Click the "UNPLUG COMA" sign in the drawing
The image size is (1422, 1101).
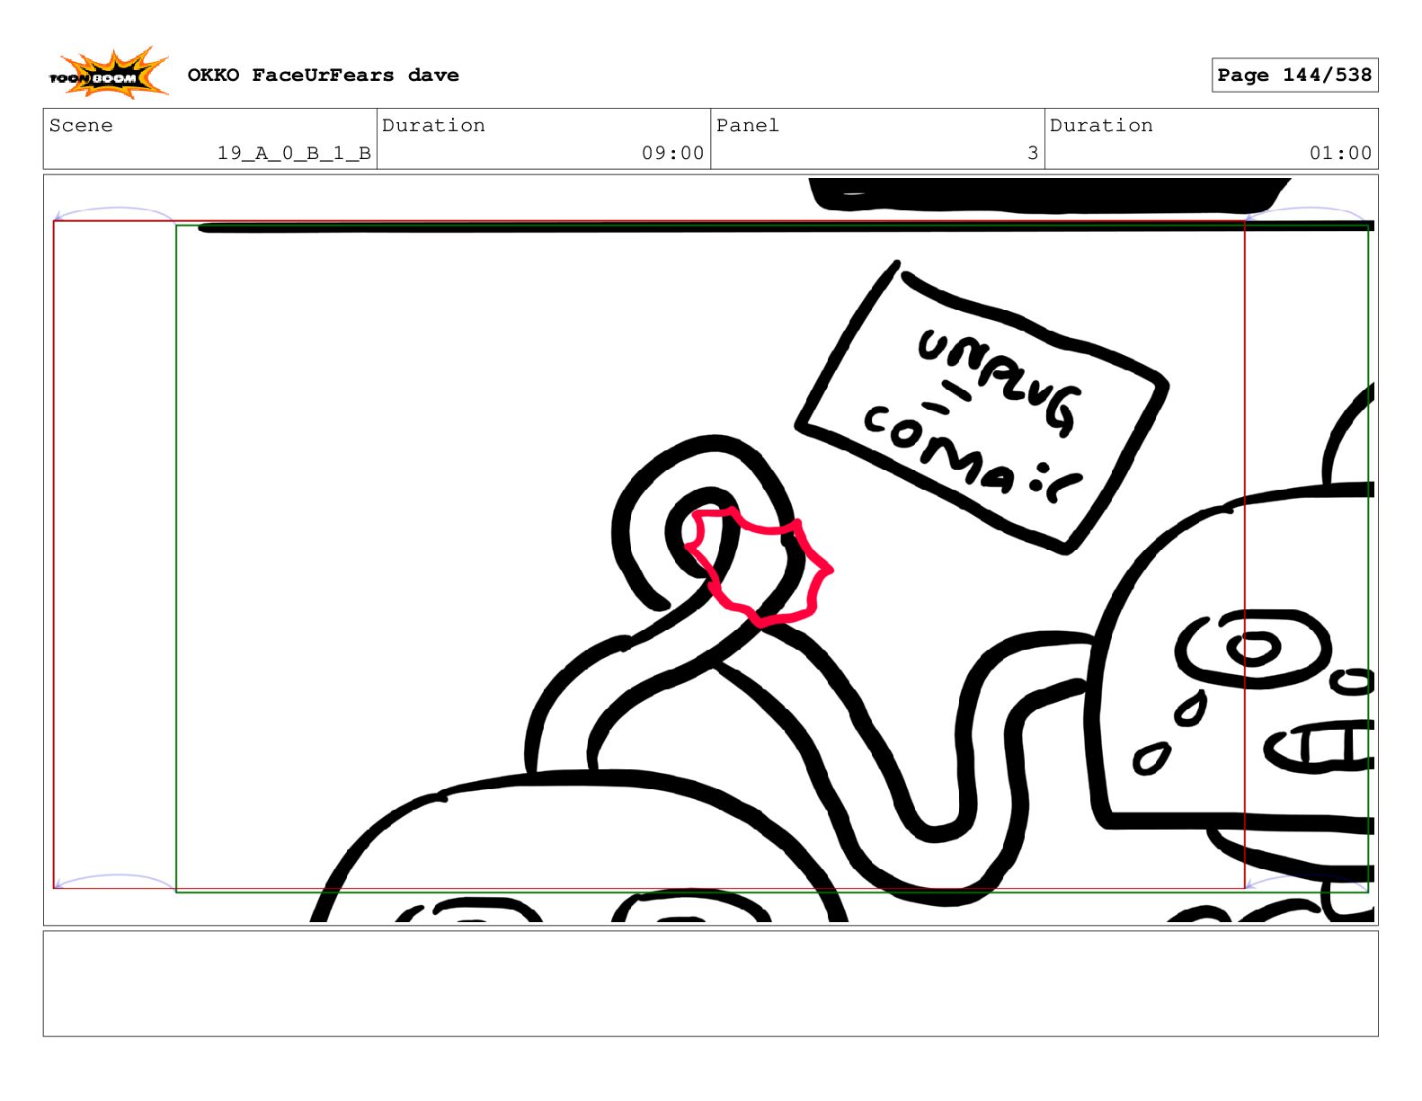(x=982, y=408)
